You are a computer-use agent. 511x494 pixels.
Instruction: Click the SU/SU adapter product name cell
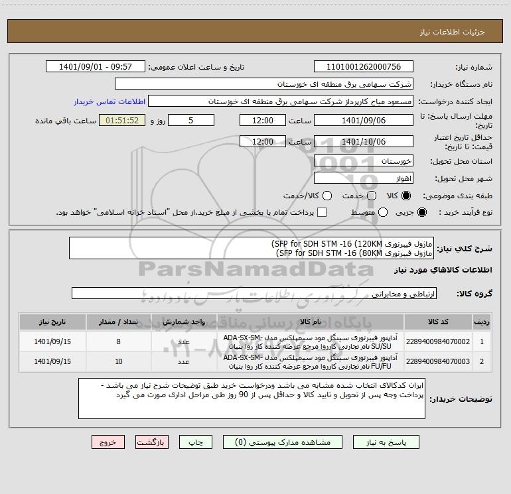(311, 341)
